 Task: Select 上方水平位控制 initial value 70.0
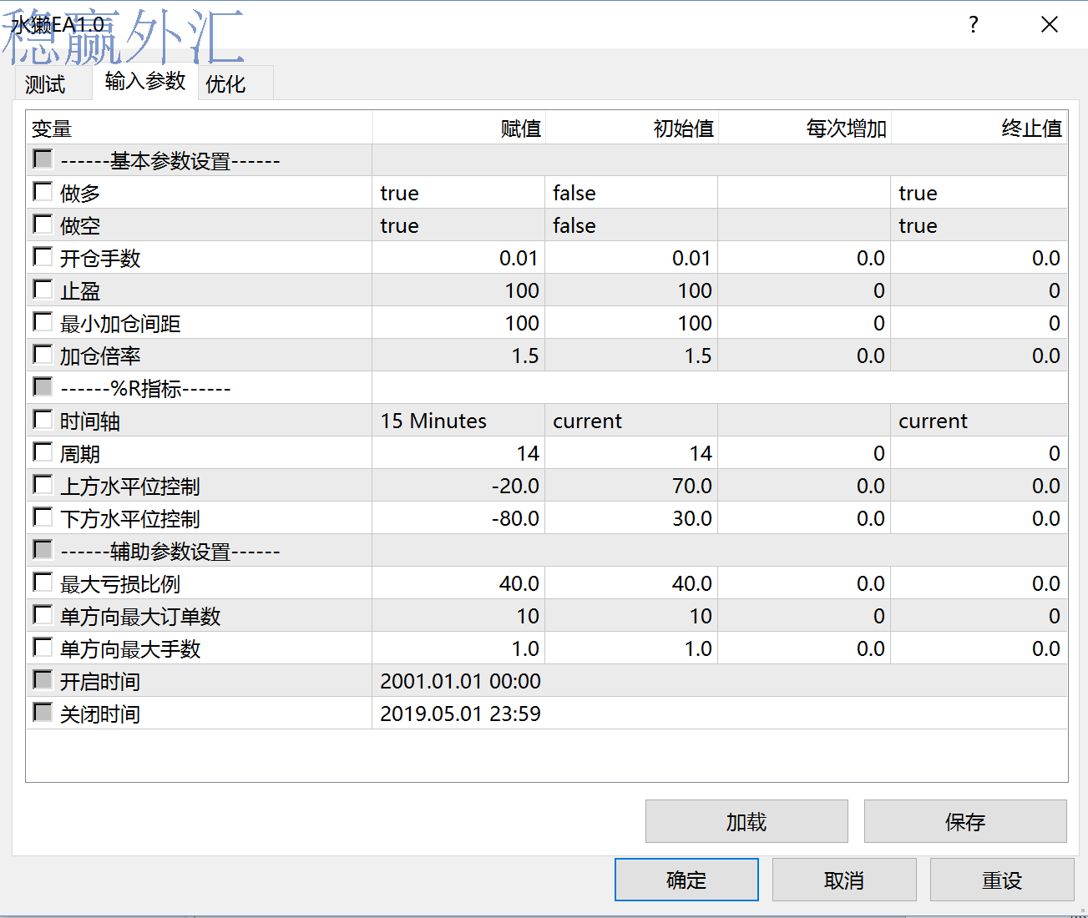tap(631, 486)
